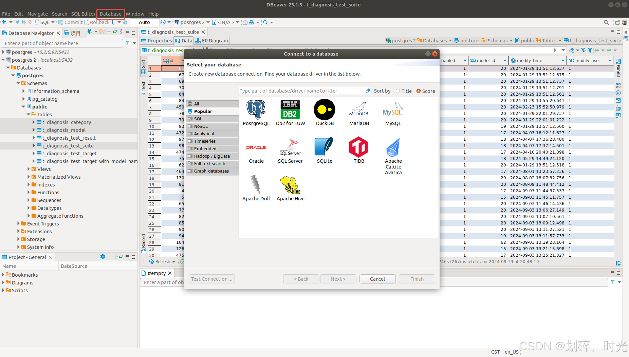Toggle Record view mode
This screenshot has width=629, height=357.
[x=144, y=243]
